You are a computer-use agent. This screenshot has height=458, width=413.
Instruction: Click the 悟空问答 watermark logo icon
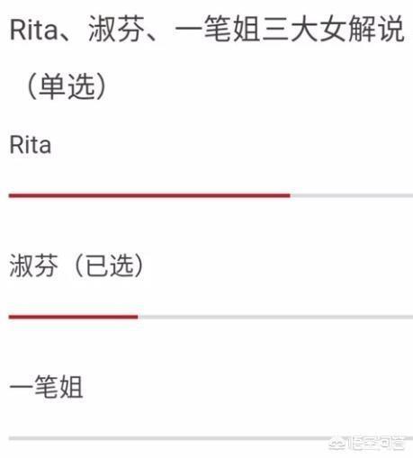point(337,444)
